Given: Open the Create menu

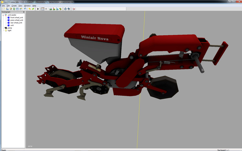Looking at the screenshot, I should (14, 6).
